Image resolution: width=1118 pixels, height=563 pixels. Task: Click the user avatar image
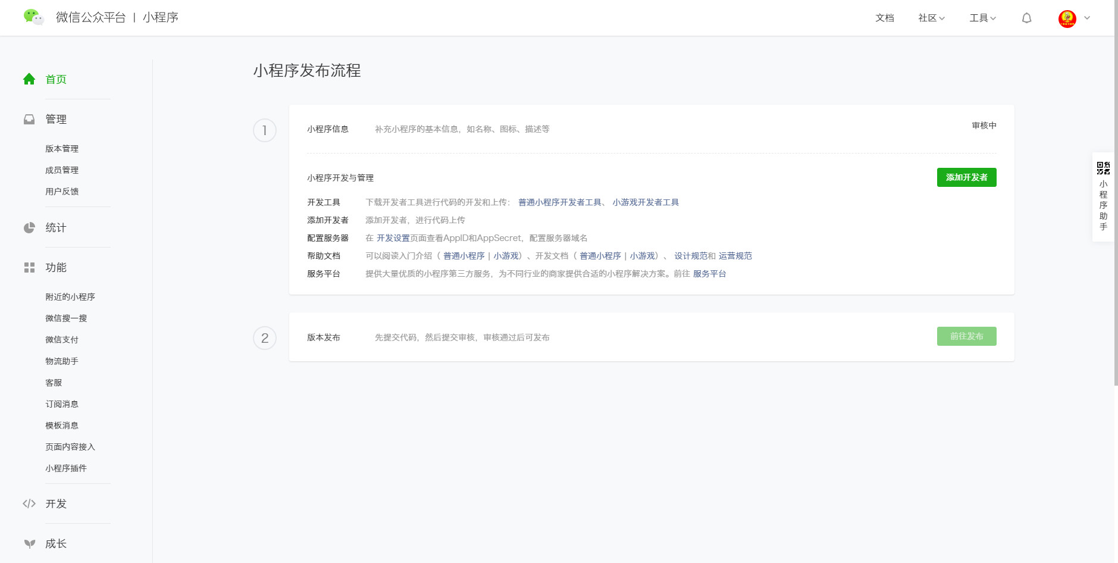pos(1067,18)
